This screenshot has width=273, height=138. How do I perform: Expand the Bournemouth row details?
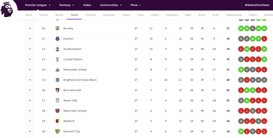pos(30,90)
